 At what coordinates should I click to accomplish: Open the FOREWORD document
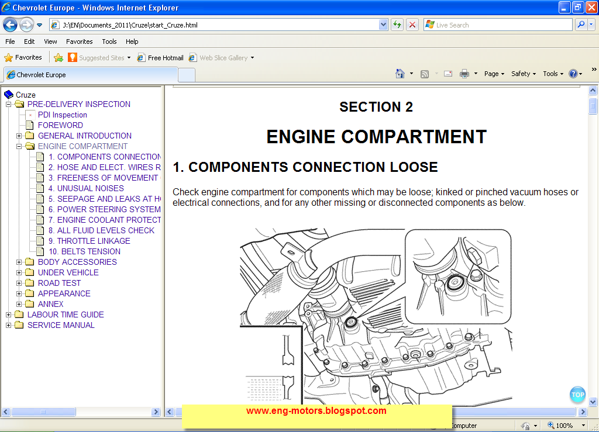60,125
